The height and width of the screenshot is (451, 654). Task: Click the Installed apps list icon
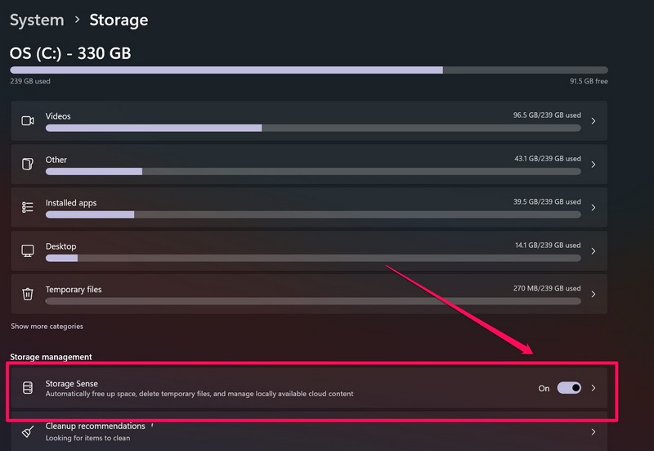27,207
